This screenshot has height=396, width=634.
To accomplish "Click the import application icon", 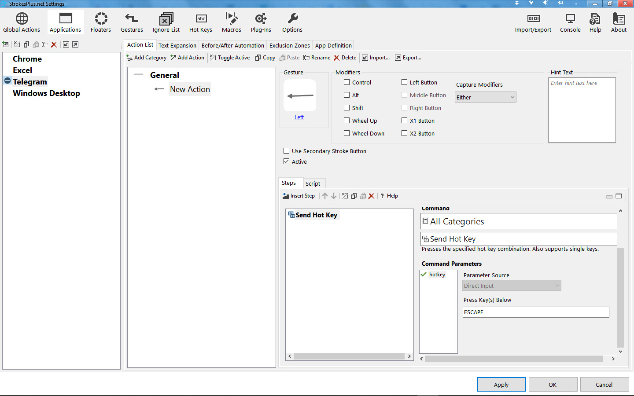I will point(66,44).
